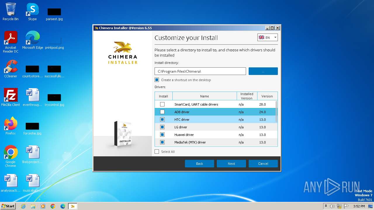Click the network tray icon
This screenshot has width=374, height=210.
click(339, 206)
